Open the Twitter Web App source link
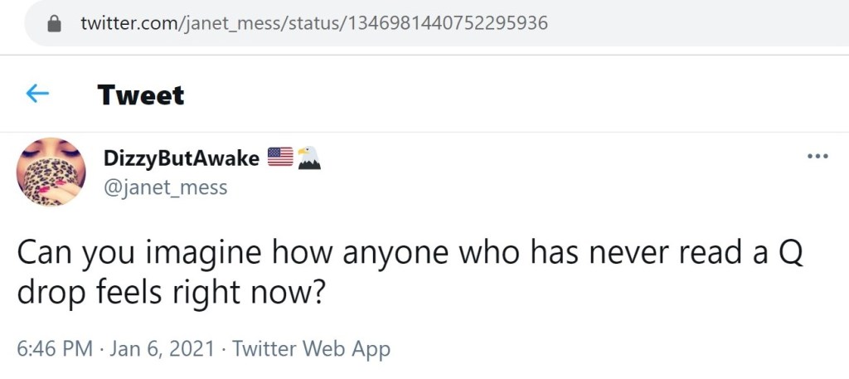This screenshot has height=379, width=849. (x=311, y=349)
